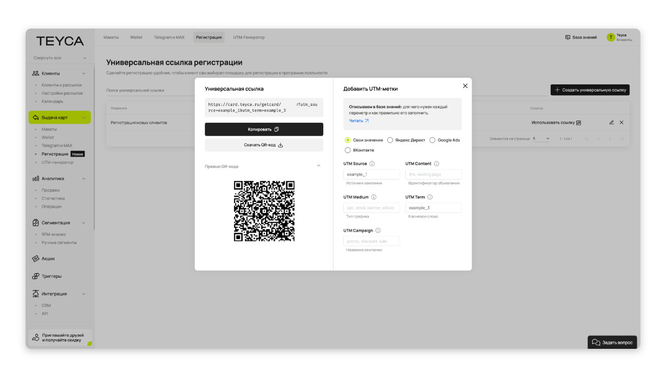Click the chat icon on Задать вопрос
666x378 pixels.
coord(596,343)
